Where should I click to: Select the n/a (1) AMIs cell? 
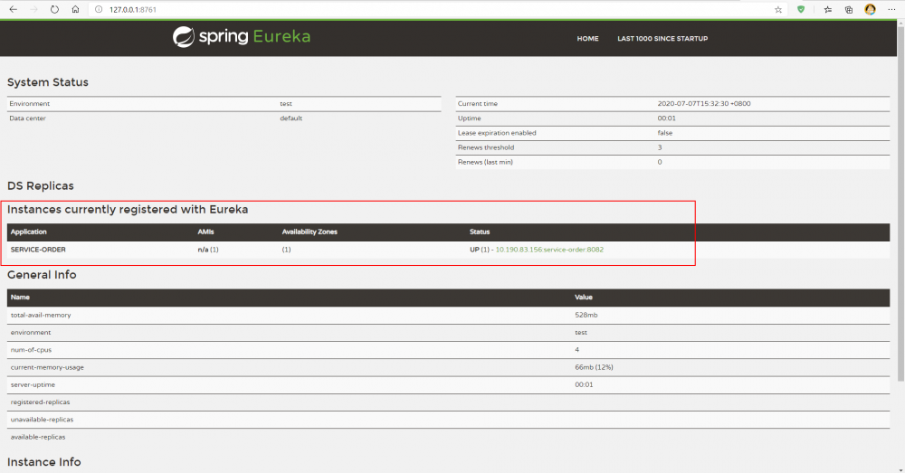pyautogui.click(x=208, y=250)
